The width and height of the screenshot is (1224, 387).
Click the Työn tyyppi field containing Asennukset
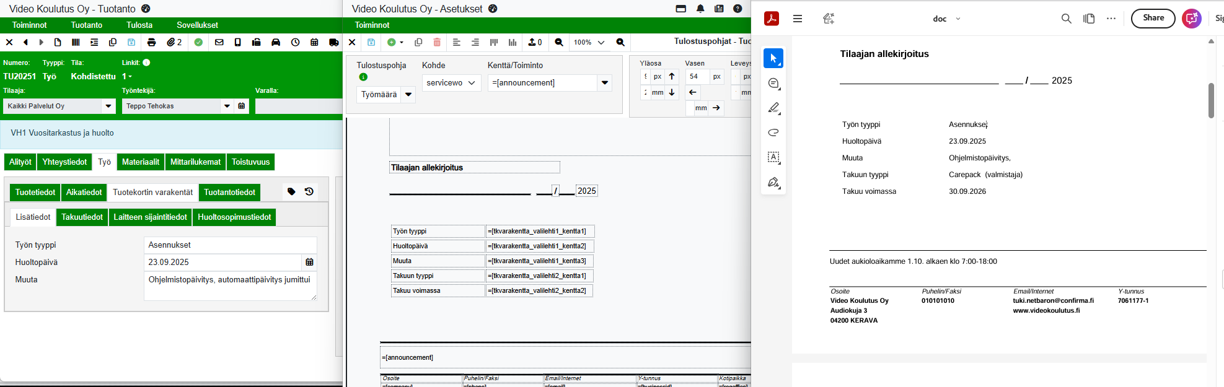pos(230,245)
